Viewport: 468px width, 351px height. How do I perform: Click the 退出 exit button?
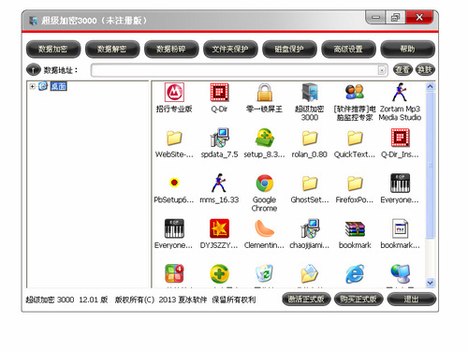[x=411, y=300]
